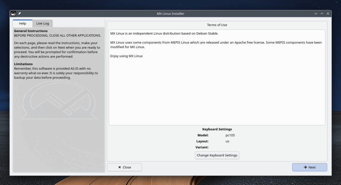Click the Limitations heading
Image resolution: width=341 pixels, height=185 pixels.
tap(23, 64)
